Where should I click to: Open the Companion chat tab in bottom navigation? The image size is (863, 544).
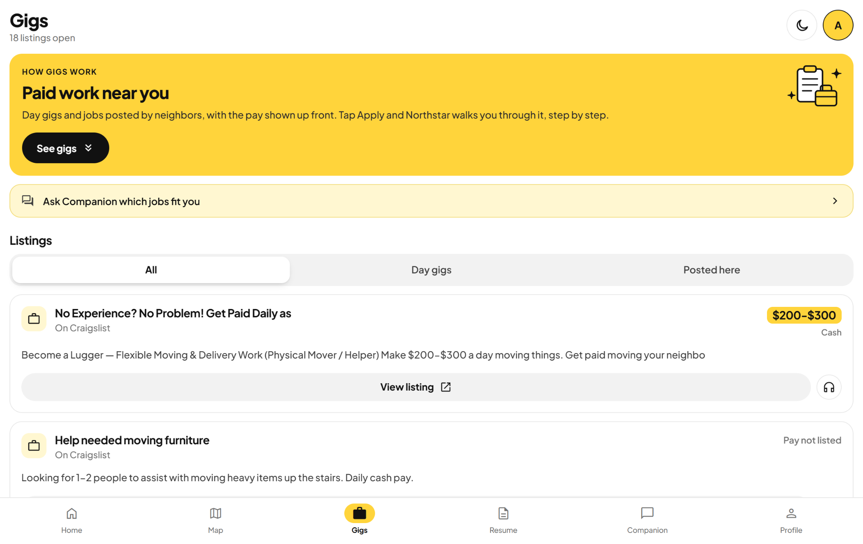647,520
